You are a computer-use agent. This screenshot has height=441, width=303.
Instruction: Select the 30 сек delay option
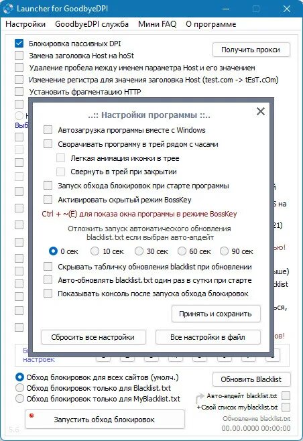coord(139,251)
